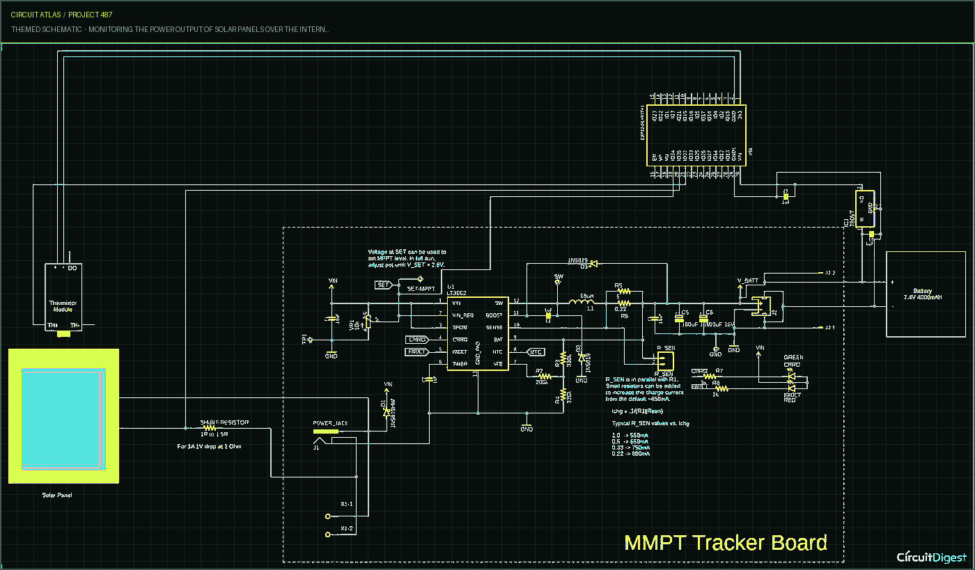The height and width of the screenshot is (570, 975).
Task: Click the NTC net flag
Action: click(x=536, y=351)
